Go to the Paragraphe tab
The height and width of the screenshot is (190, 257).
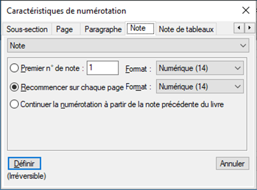103,29
